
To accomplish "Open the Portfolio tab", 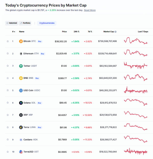I will pyautogui.click(x=25, y=23).
